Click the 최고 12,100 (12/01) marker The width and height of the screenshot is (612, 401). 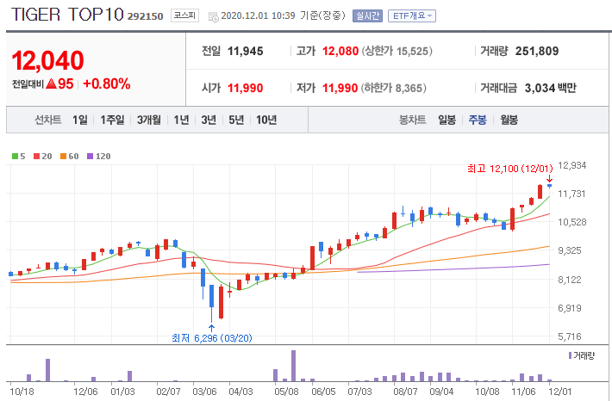click(510, 169)
